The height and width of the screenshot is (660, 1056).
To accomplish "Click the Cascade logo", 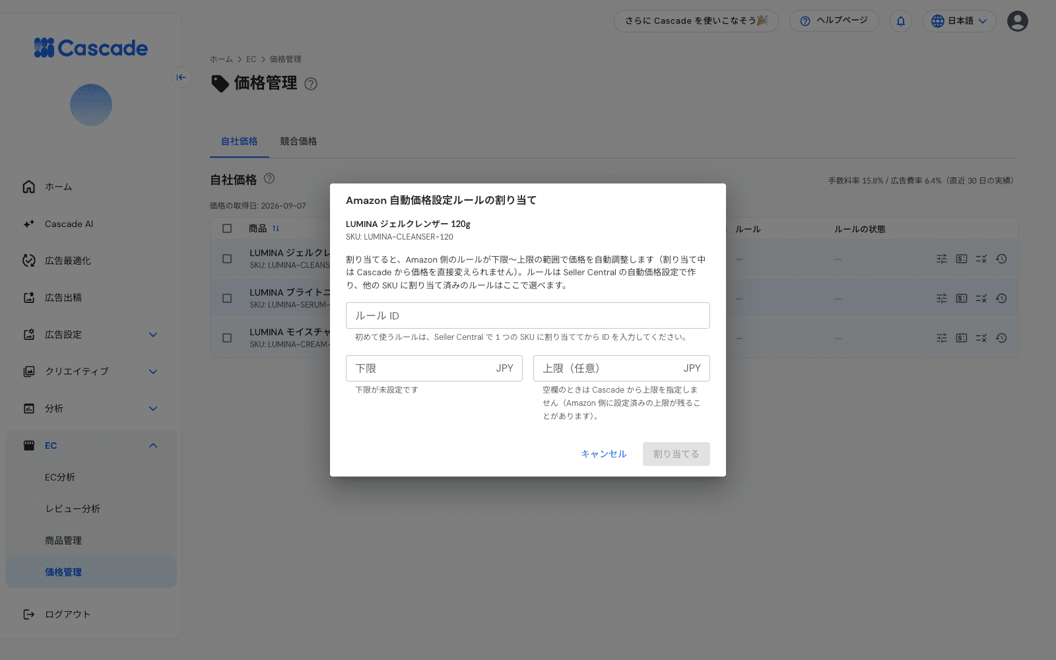I will [91, 48].
